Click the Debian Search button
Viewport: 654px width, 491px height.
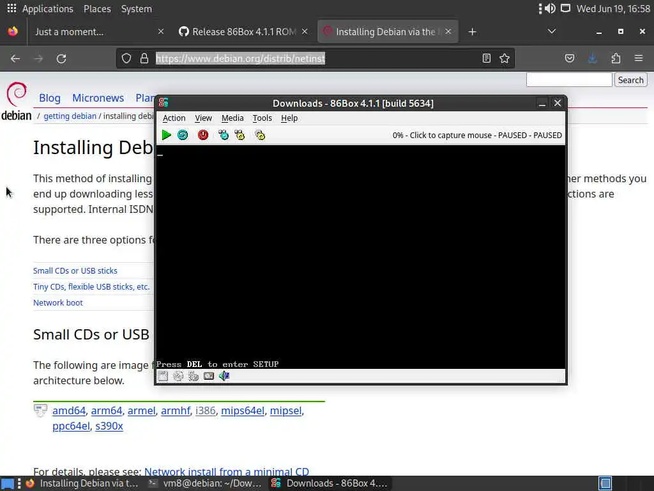click(x=630, y=80)
